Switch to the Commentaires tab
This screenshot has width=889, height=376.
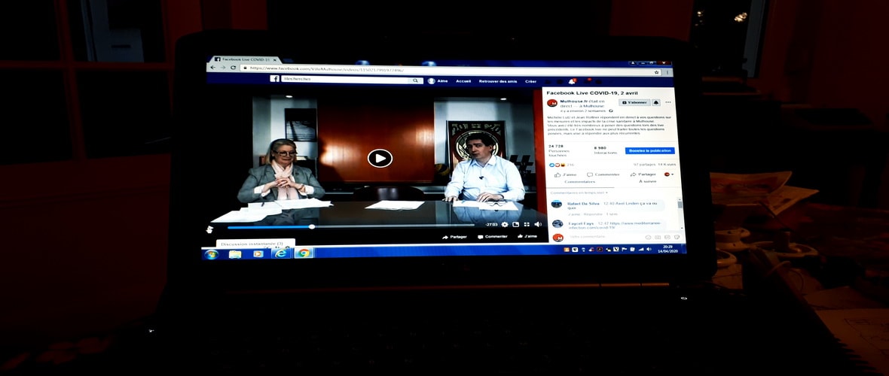tap(579, 182)
